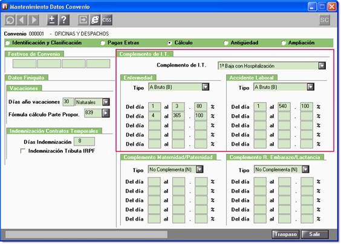Click the refresh circular arrow toolbar icon
The height and width of the screenshot is (244, 341).
pyautogui.click(x=10, y=20)
